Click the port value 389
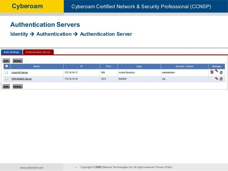 (x=103, y=72)
